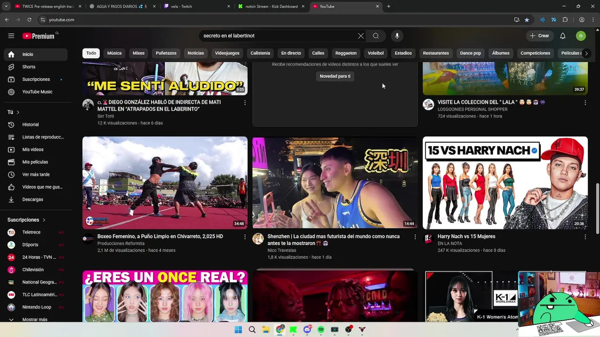The image size is (600, 337).
Task: Select the Música filter chip
Action: coord(114,53)
